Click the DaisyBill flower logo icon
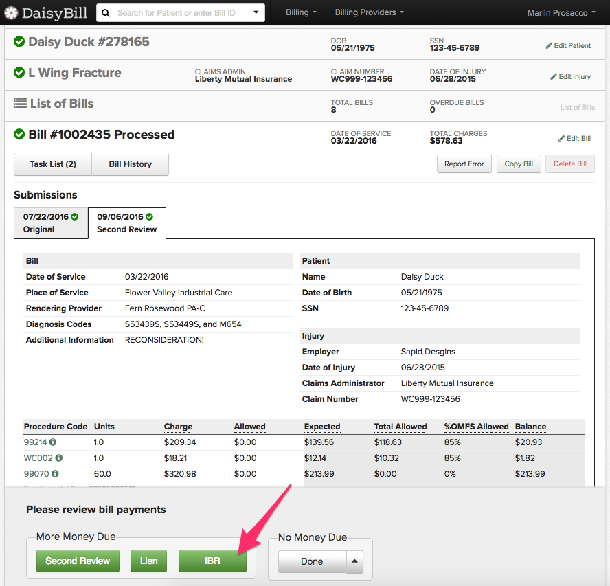This screenshot has height=586, width=610. pos(11,13)
